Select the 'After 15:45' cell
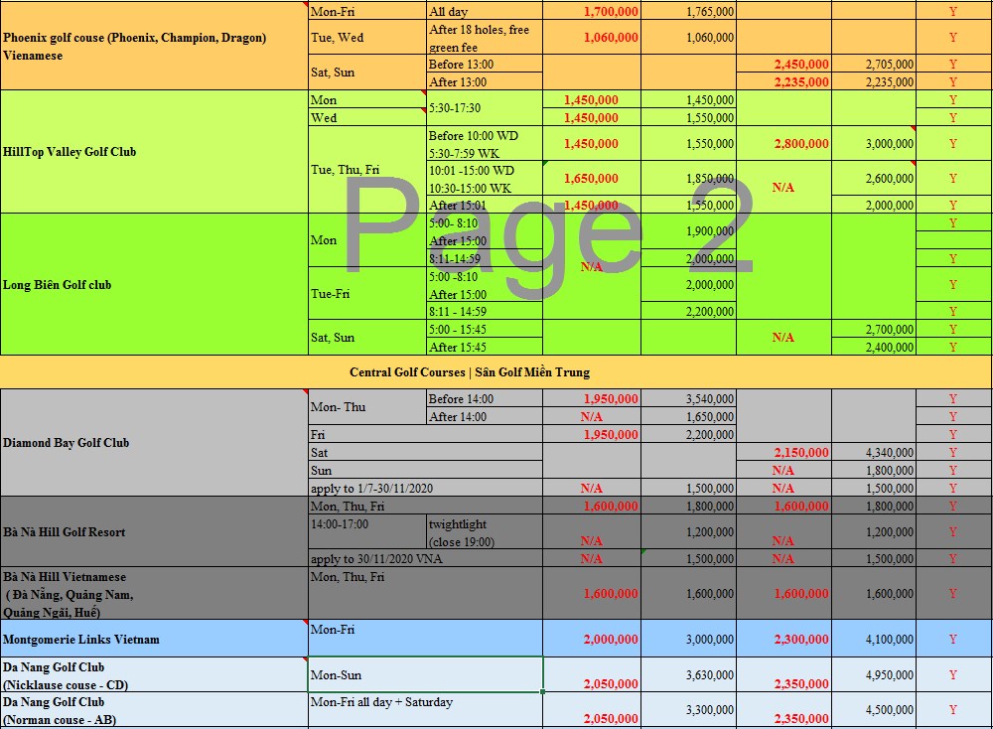Image resolution: width=993 pixels, height=729 pixels. coord(485,347)
